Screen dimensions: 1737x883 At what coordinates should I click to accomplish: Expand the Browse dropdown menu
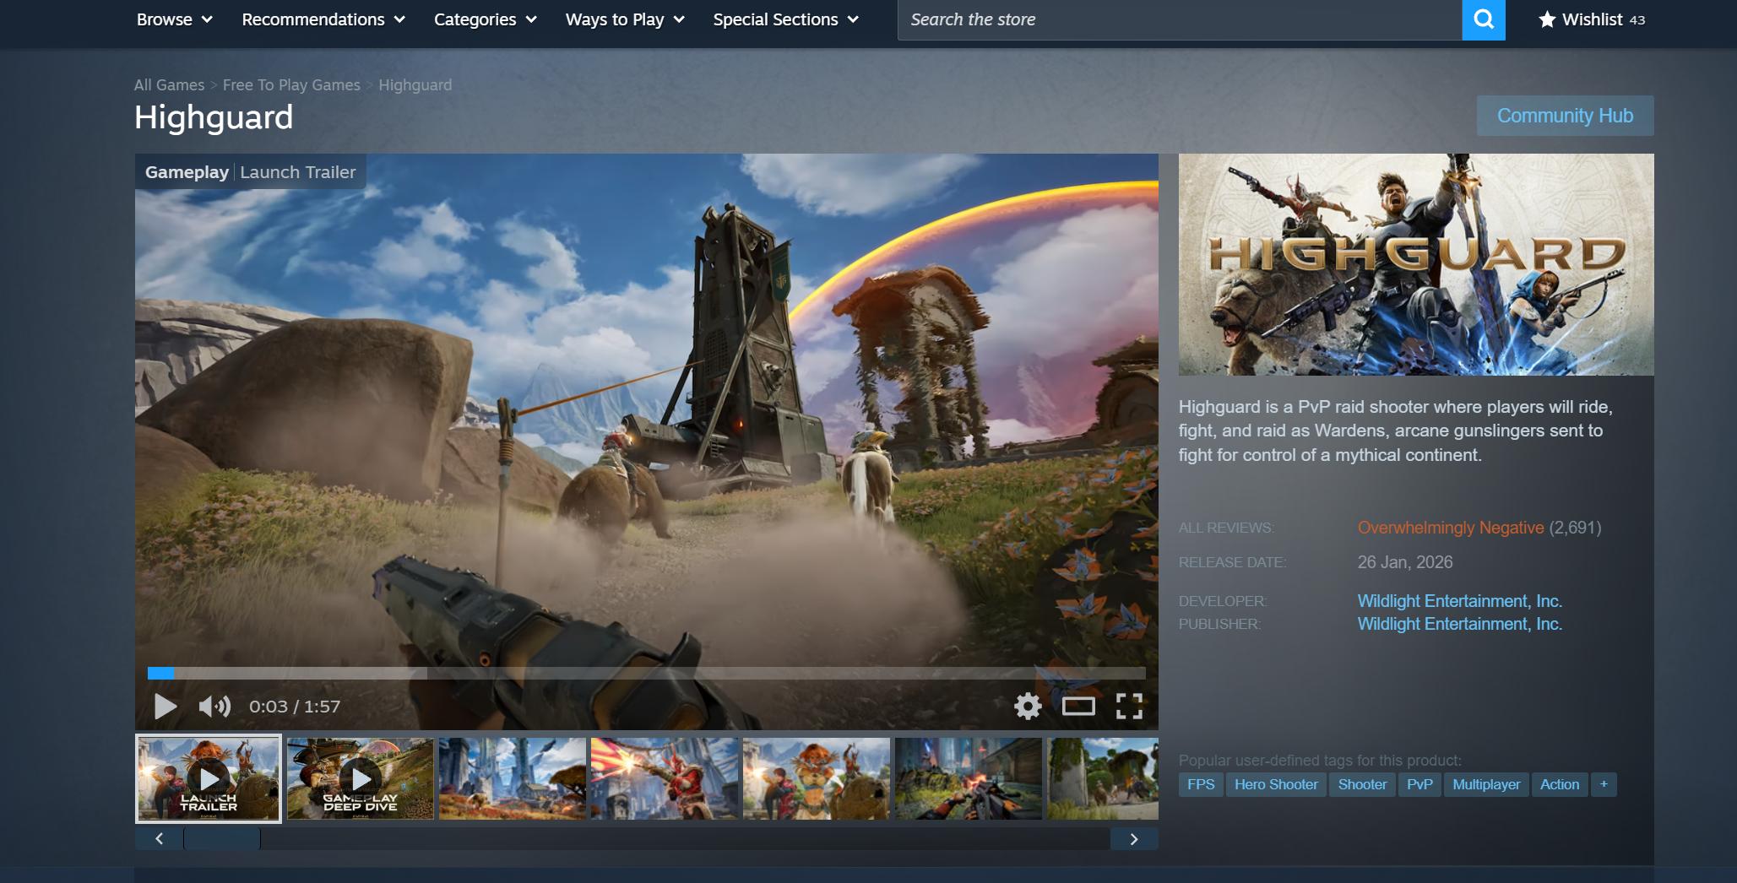point(175,19)
